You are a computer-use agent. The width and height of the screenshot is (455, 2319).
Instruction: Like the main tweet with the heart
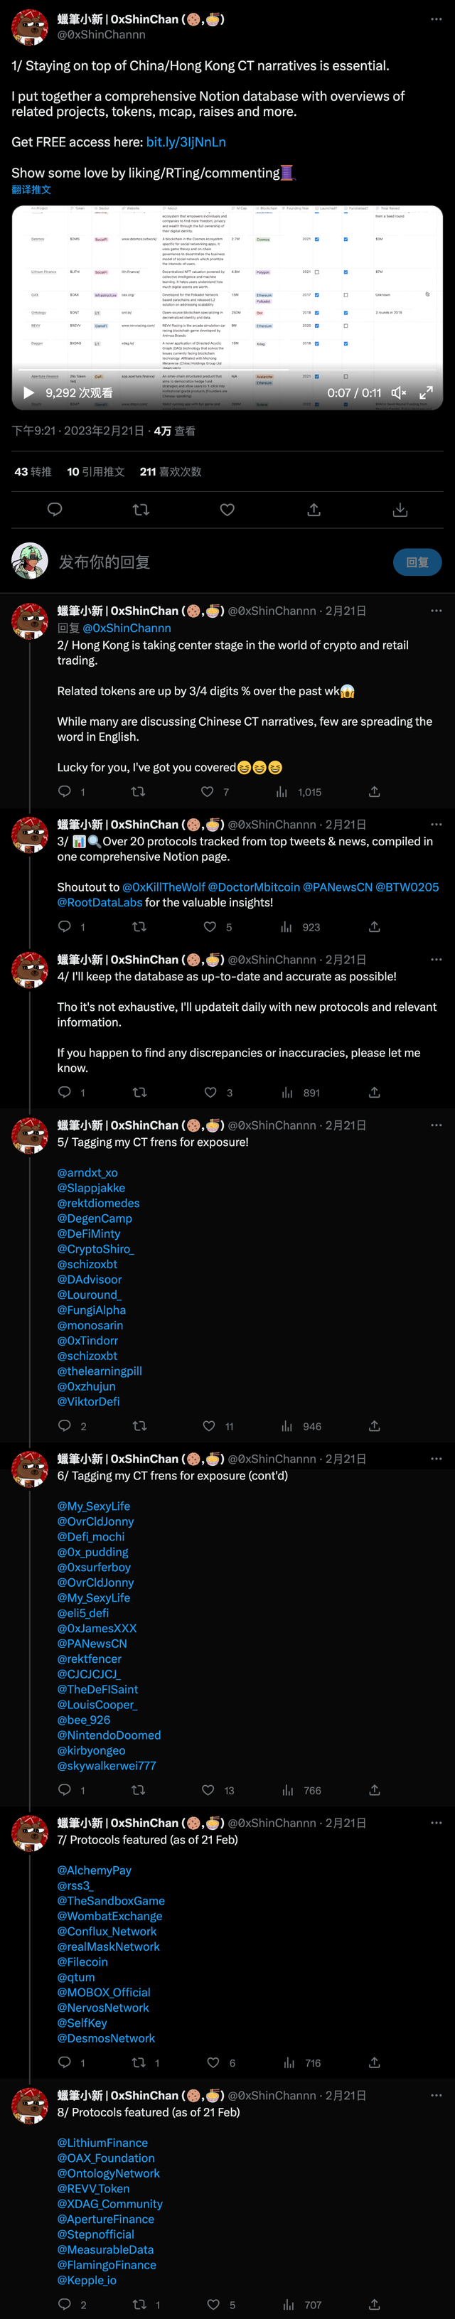tap(227, 510)
